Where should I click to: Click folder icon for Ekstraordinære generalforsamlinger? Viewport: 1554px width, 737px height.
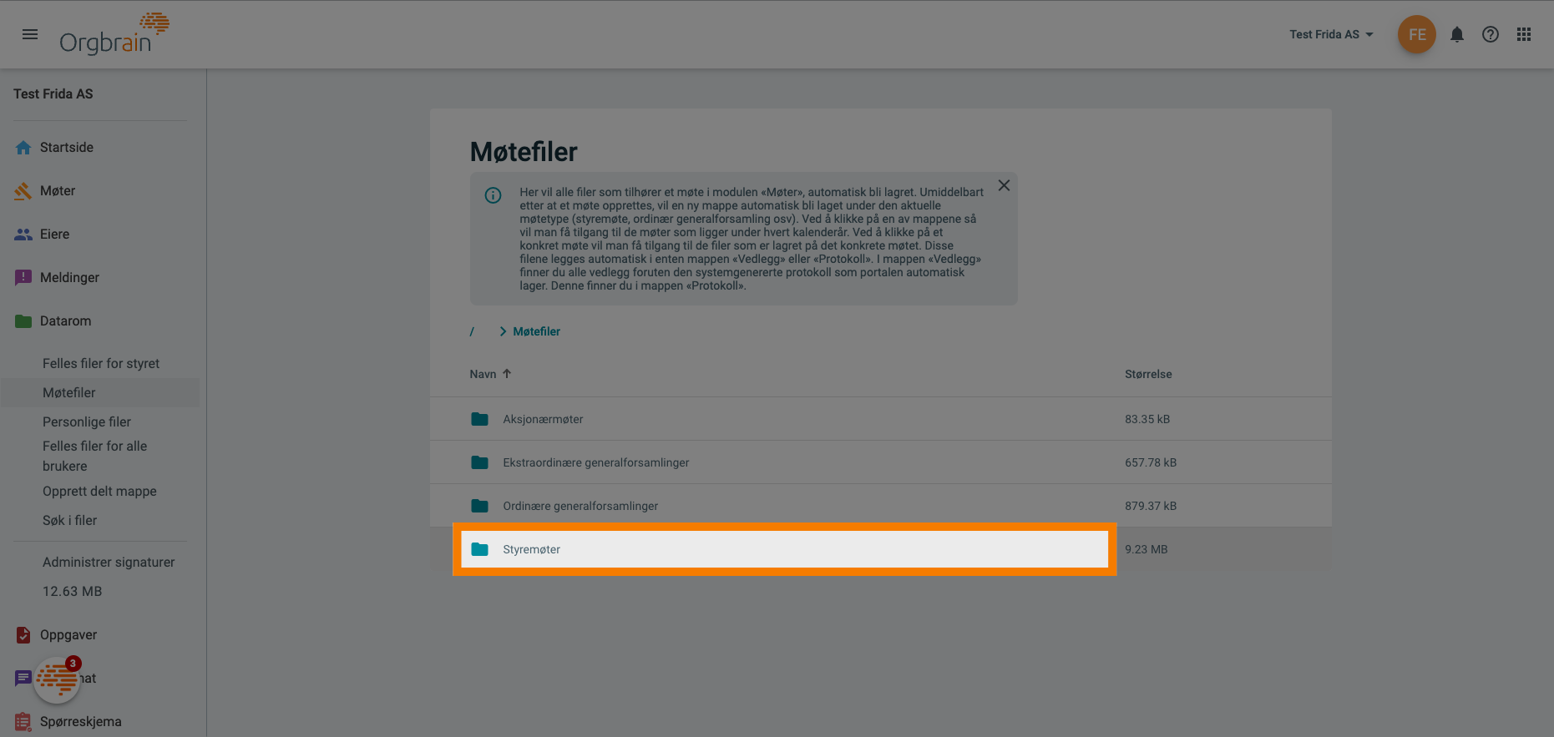coord(479,462)
